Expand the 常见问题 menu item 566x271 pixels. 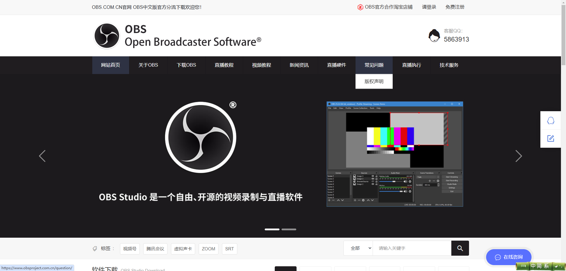[374, 65]
